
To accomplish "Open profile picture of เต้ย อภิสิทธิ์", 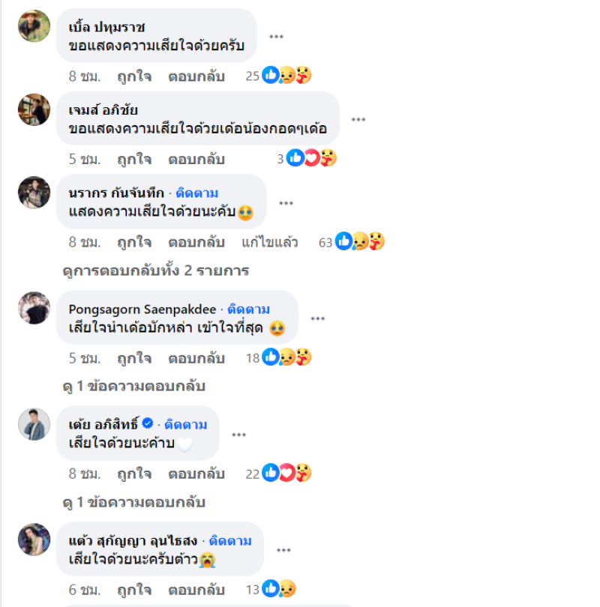I will [x=34, y=424].
